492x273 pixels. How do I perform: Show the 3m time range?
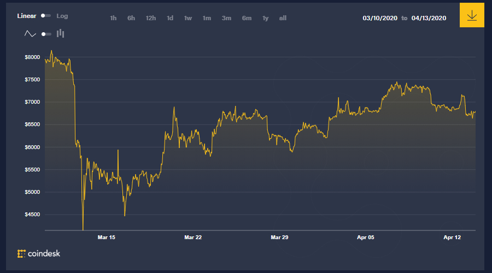coord(226,19)
